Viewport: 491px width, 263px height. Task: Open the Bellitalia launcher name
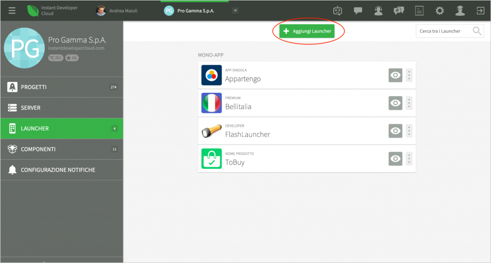(238, 107)
